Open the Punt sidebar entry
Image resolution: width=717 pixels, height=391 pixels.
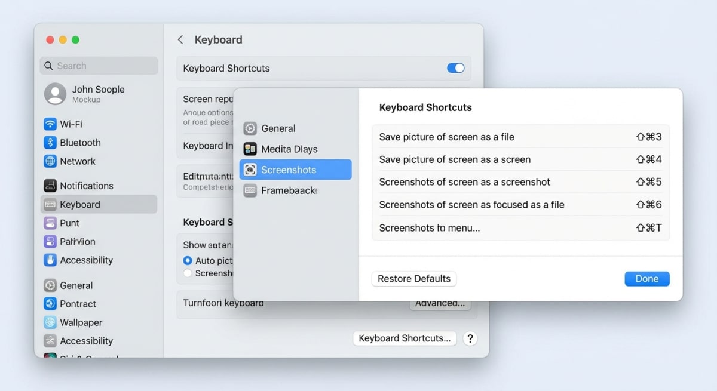click(x=51, y=223)
